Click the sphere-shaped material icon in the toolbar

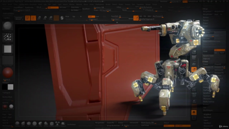click(62, 18)
